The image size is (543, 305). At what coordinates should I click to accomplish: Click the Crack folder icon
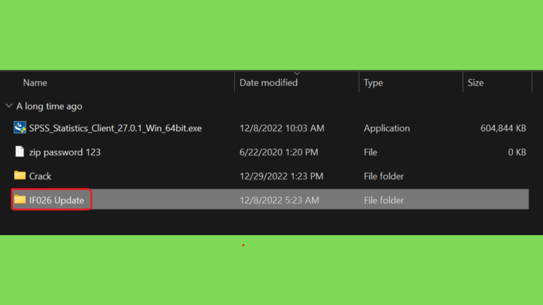(x=20, y=175)
